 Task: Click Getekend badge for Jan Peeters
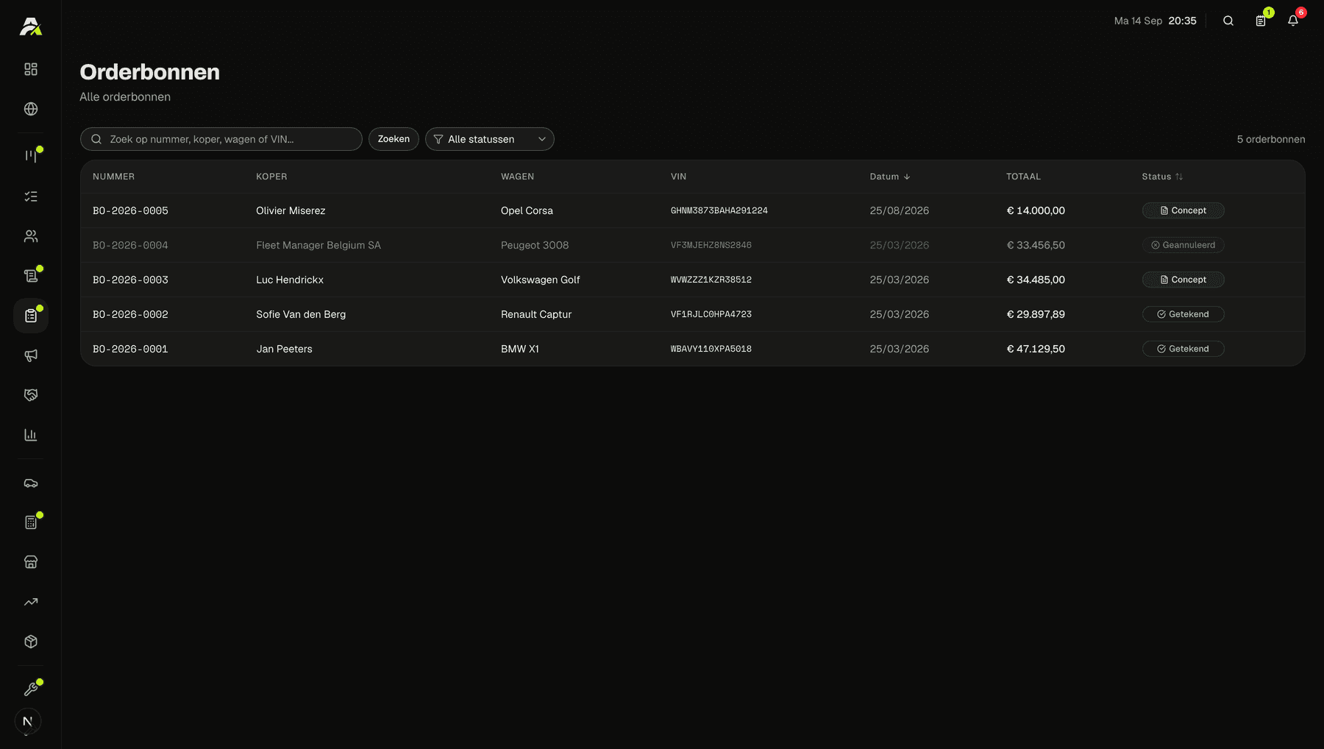[1183, 349]
